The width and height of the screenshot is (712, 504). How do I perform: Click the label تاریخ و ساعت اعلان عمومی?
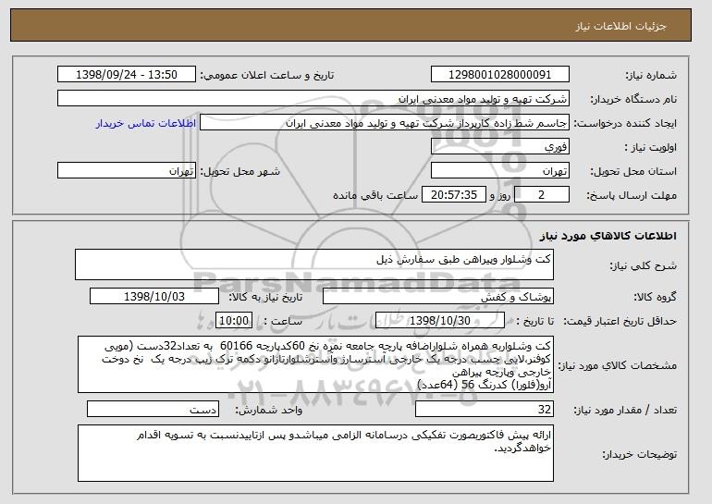tap(267, 75)
